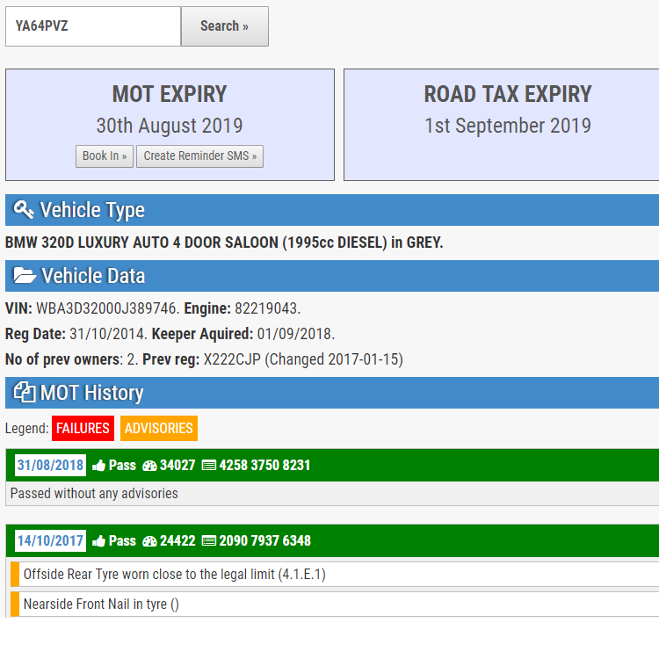Viewport: 659px width, 659px height.
Task: Click the key icon beside Vehicle Type
Action: coord(24,209)
